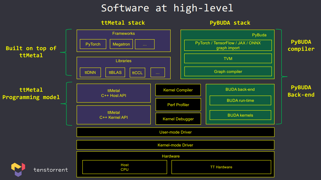Screen dimensions: 321x180
Task: Click the tenstorrent wordmark text
Action: pos(51,170)
